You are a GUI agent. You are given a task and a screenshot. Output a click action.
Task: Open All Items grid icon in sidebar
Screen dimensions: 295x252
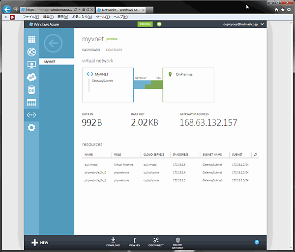tap(31, 39)
